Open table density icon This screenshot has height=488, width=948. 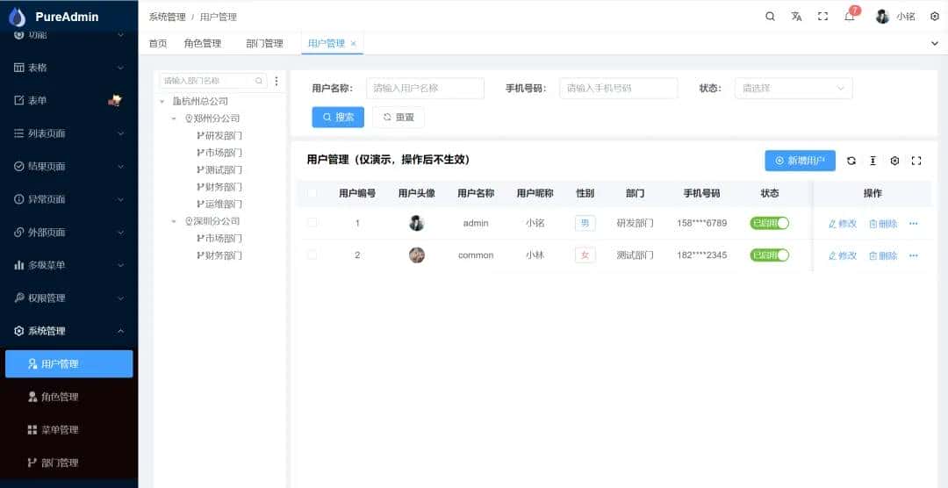[873, 161]
